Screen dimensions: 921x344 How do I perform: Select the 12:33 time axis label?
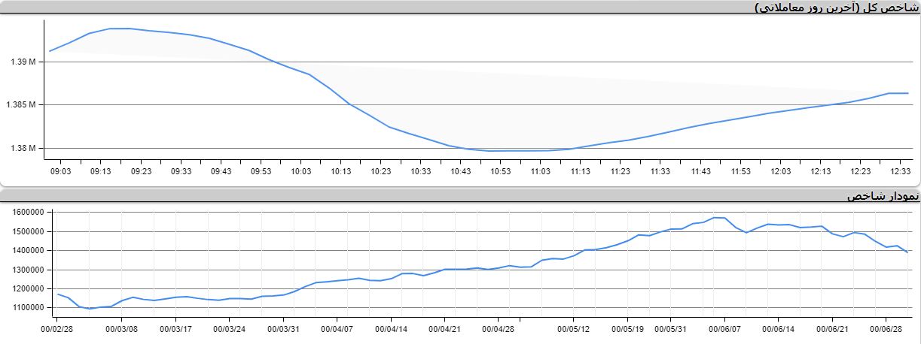tap(900, 172)
